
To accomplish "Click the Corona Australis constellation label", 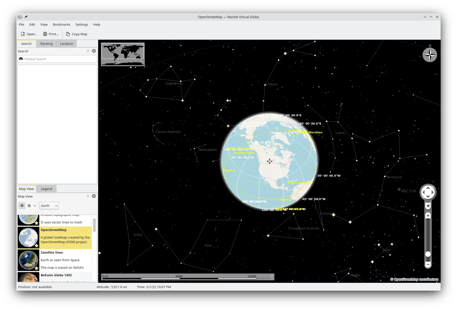I will (168, 132).
